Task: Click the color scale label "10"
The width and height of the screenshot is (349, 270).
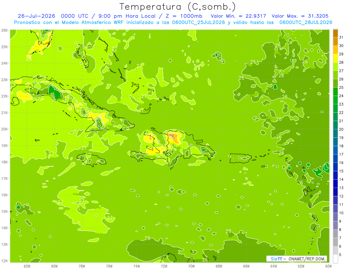Action: (341, 213)
